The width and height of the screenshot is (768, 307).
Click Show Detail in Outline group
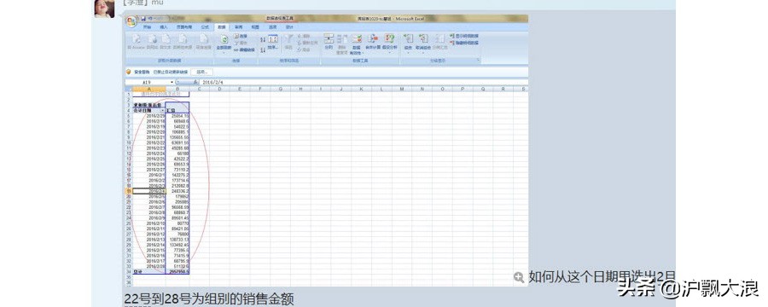coord(464,36)
